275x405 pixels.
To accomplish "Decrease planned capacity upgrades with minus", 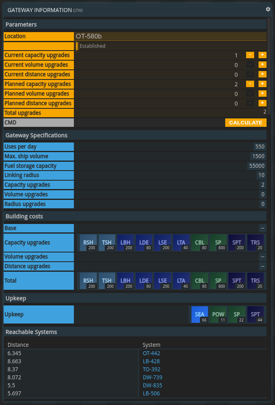I will click(x=250, y=84).
